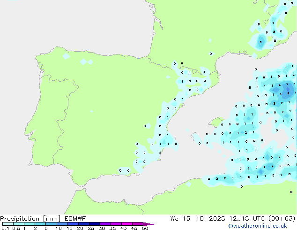The image size is (297, 230).
Task: Click the 35–40 mm legend color swatch
Action: (116, 224)
